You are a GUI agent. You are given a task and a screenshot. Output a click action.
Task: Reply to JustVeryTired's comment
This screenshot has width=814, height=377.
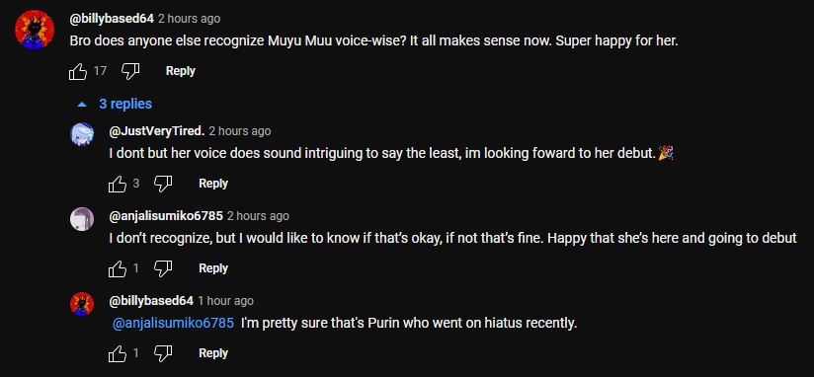pos(213,184)
